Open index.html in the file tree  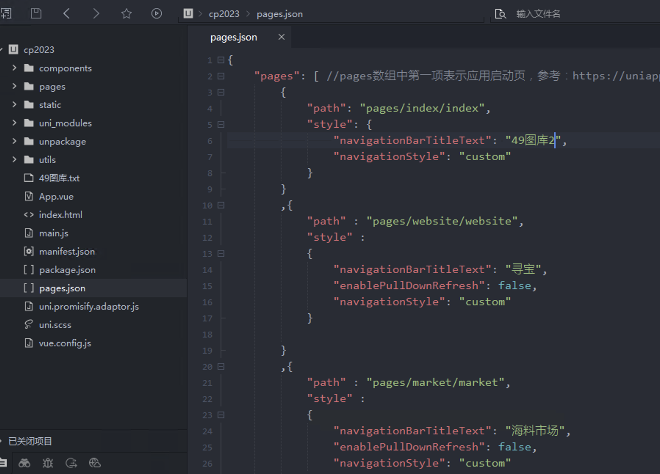pos(61,215)
